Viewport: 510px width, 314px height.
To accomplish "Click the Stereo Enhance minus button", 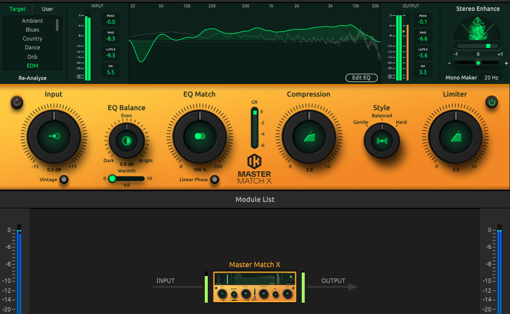I will [x=449, y=63].
